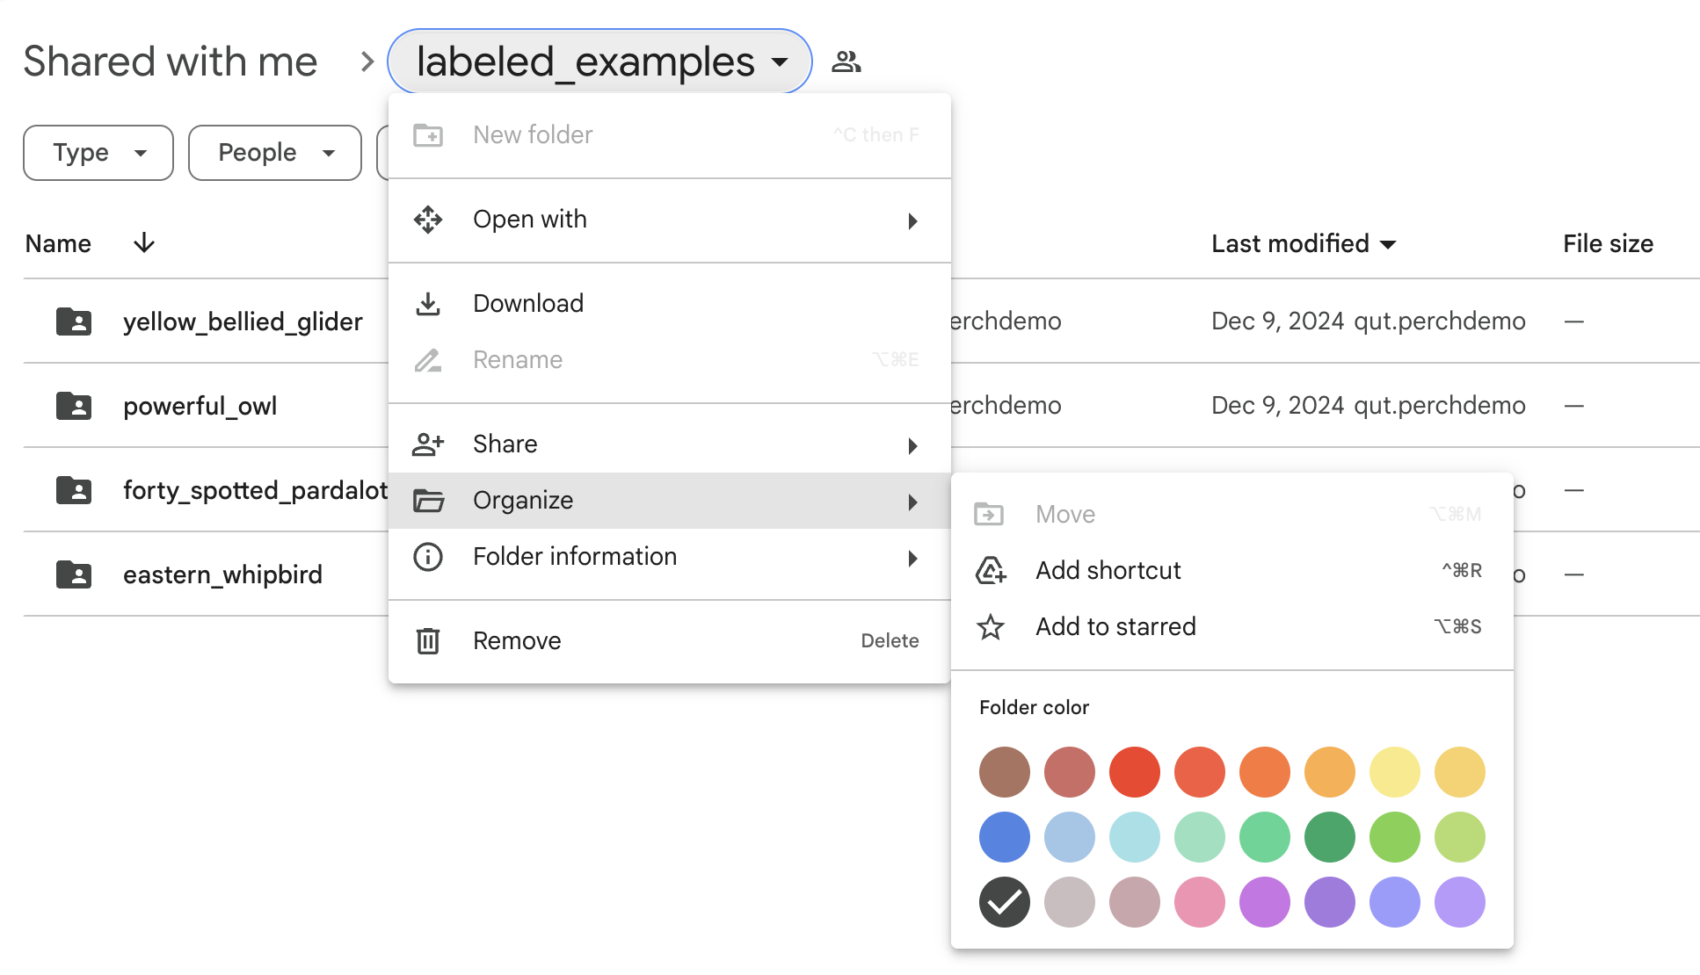Select Add shortcut in Organize submenu
The image size is (1700, 975).
pyautogui.click(x=1232, y=571)
